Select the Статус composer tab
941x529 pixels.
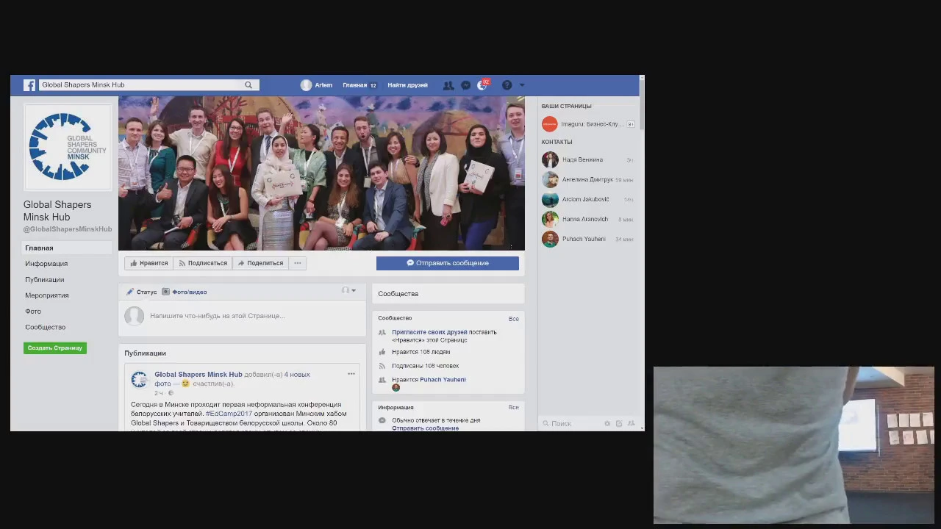pos(141,292)
